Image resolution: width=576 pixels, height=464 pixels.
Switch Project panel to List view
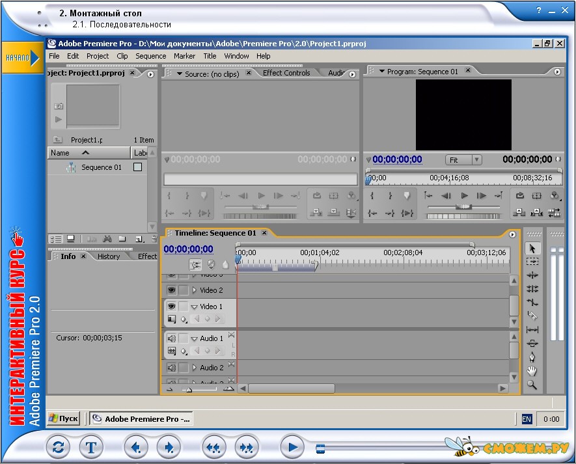[x=56, y=239]
